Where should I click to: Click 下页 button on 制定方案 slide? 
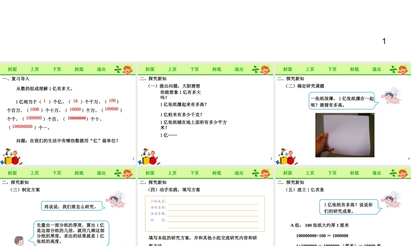click(x=57, y=173)
